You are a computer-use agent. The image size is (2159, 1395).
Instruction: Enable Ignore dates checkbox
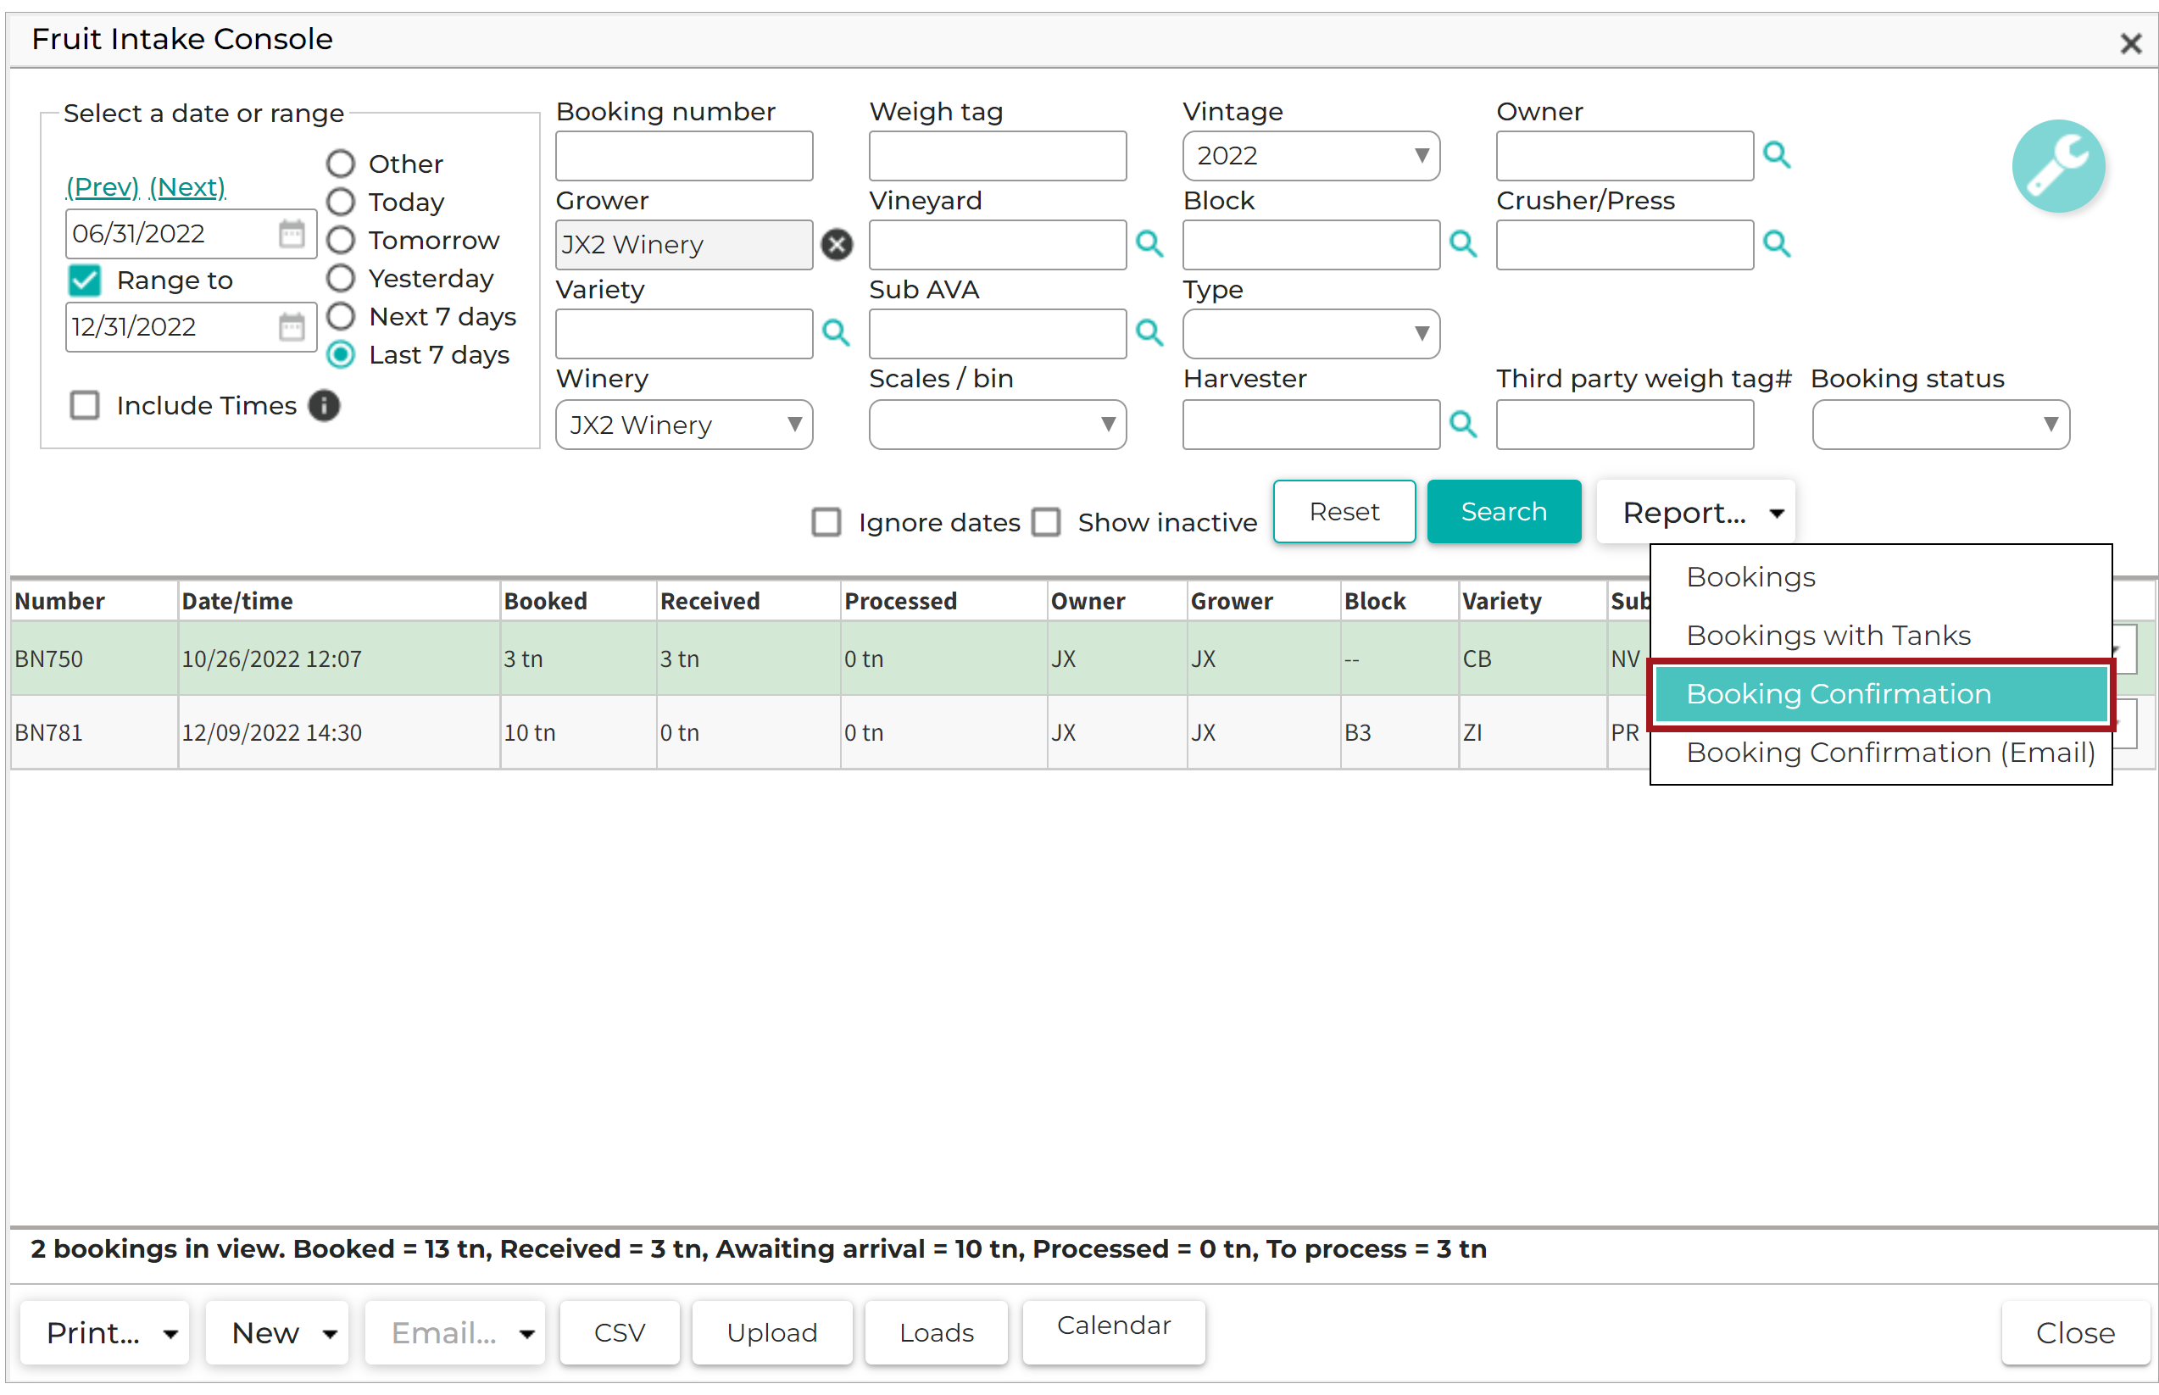point(826,523)
